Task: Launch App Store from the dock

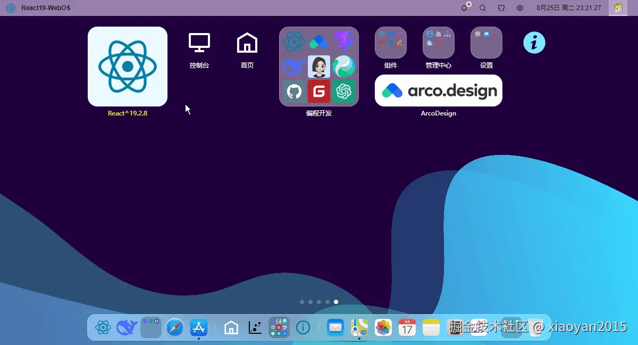Action: point(199,327)
